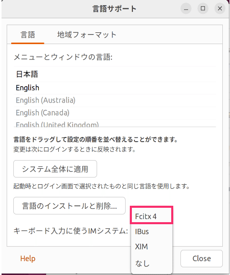The image size is (230, 275).
Task: Minimize the 言語サポート window
Action: pyautogui.click(x=186, y=8)
